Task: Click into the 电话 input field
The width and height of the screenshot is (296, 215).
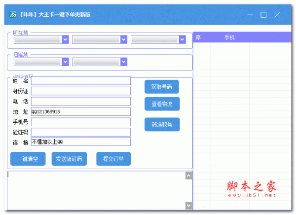Action: point(81,102)
